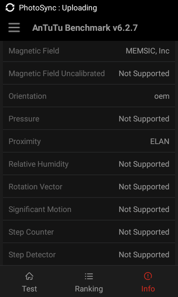Select the Proximity ELAN row
The image size is (178, 297).
point(89,141)
